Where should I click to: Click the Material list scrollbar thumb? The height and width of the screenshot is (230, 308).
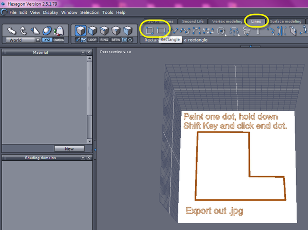click(x=89, y=89)
